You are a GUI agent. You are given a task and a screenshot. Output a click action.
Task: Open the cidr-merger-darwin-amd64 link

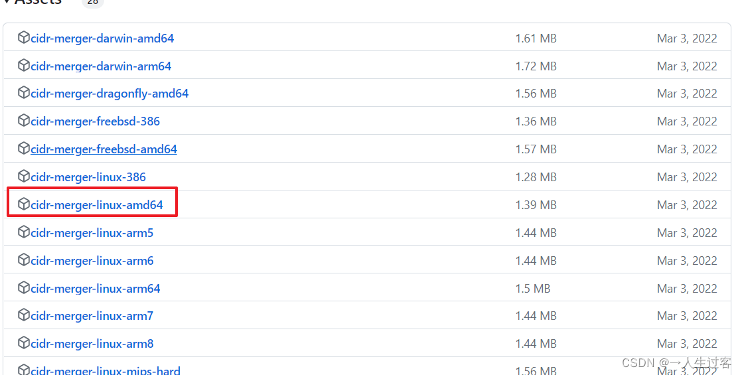click(102, 38)
